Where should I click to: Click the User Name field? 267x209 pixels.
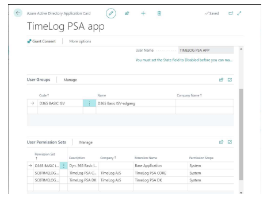point(206,51)
